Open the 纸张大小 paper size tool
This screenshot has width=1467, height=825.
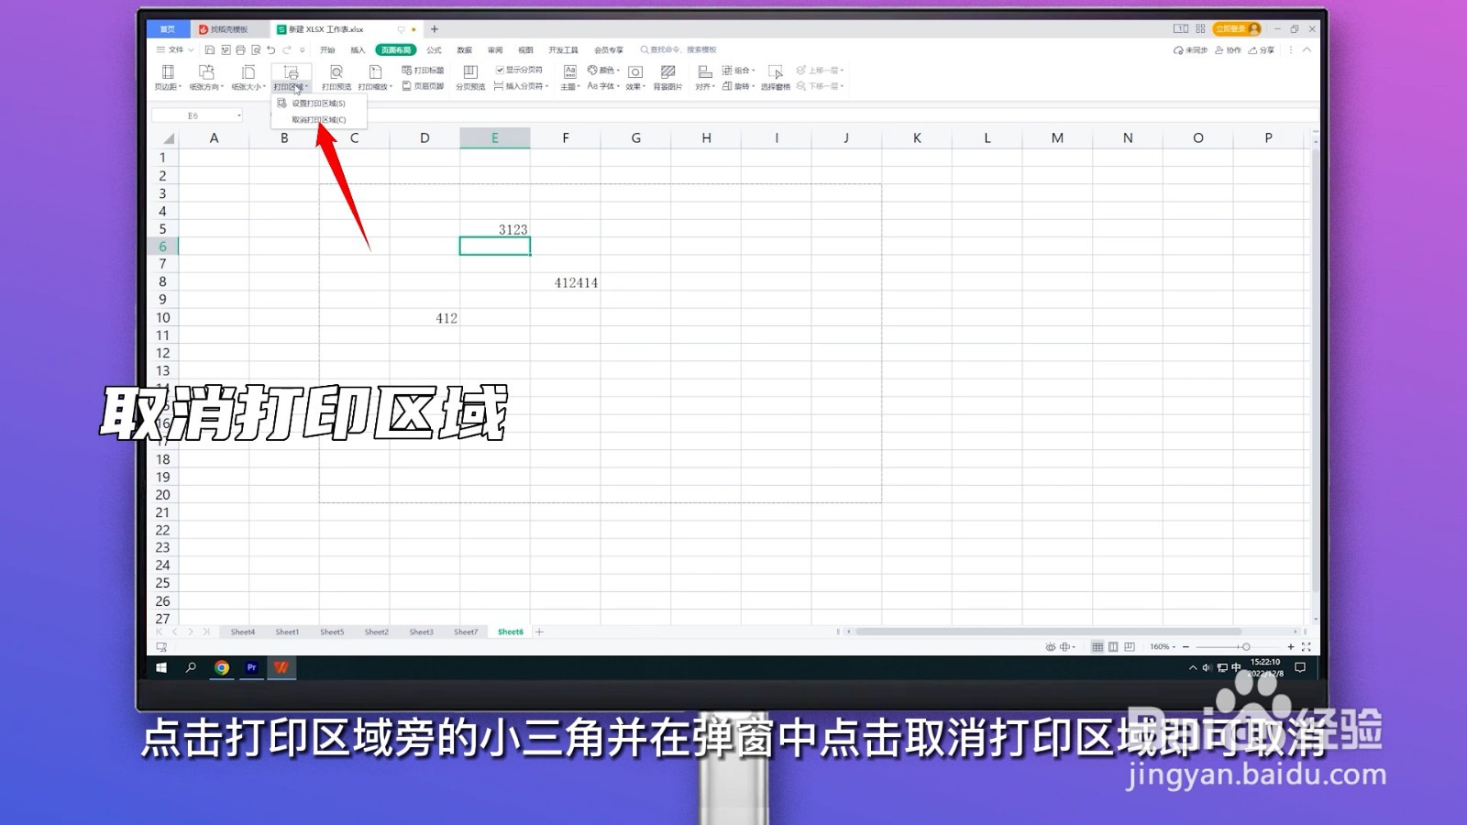[x=248, y=77]
